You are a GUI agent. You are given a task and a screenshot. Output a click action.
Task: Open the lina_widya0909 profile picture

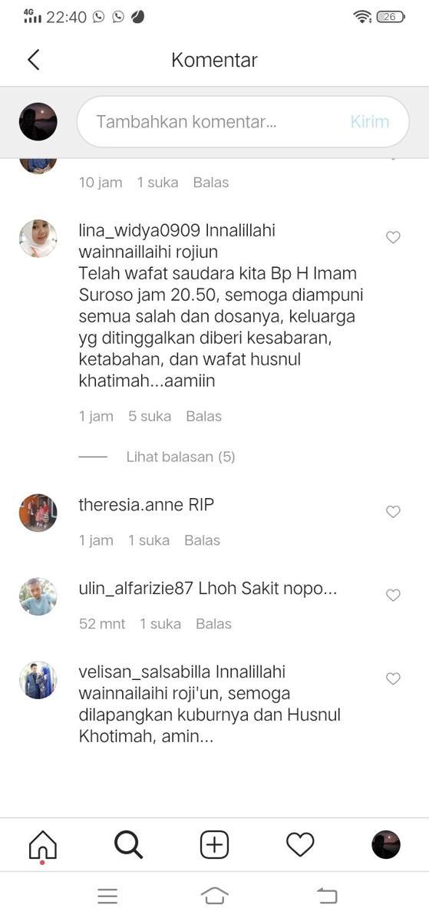click(38, 239)
